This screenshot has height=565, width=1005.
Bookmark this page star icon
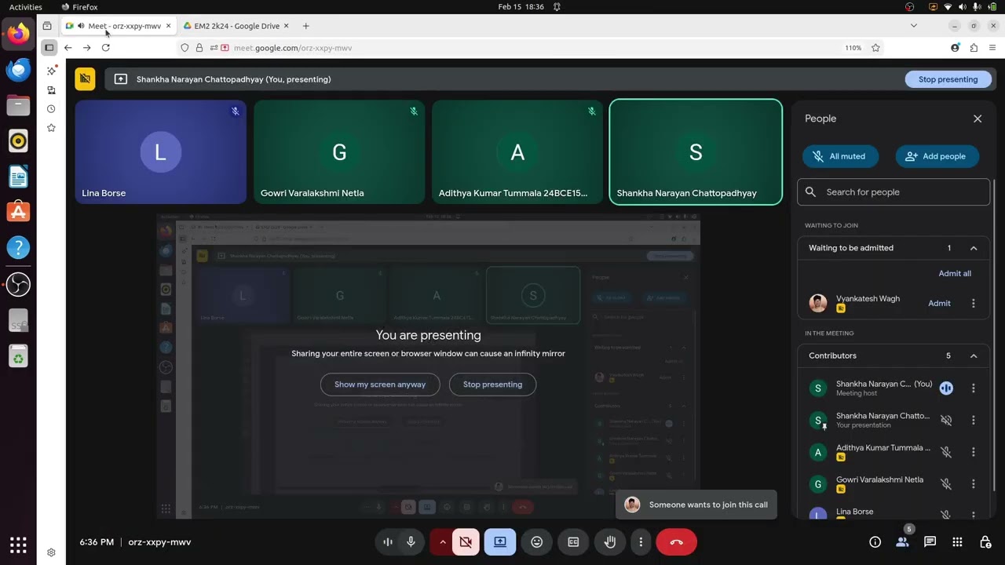(x=875, y=48)
